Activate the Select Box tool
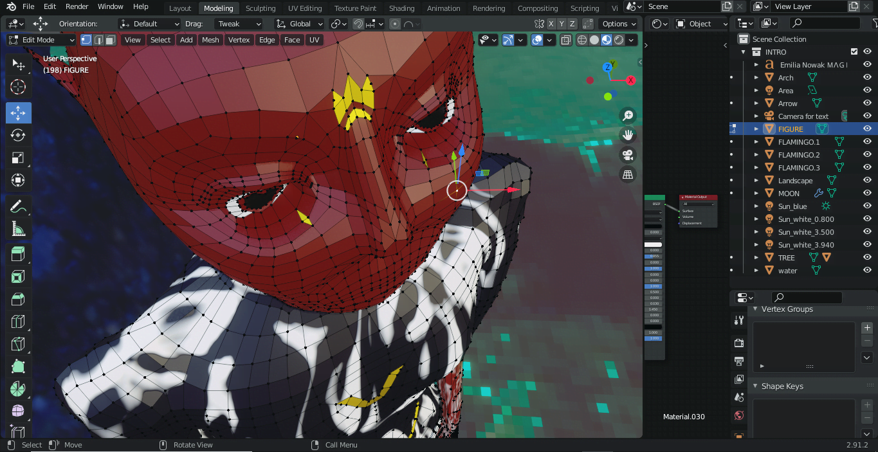This screenshot has height=452, width=878. coord(18,64)
